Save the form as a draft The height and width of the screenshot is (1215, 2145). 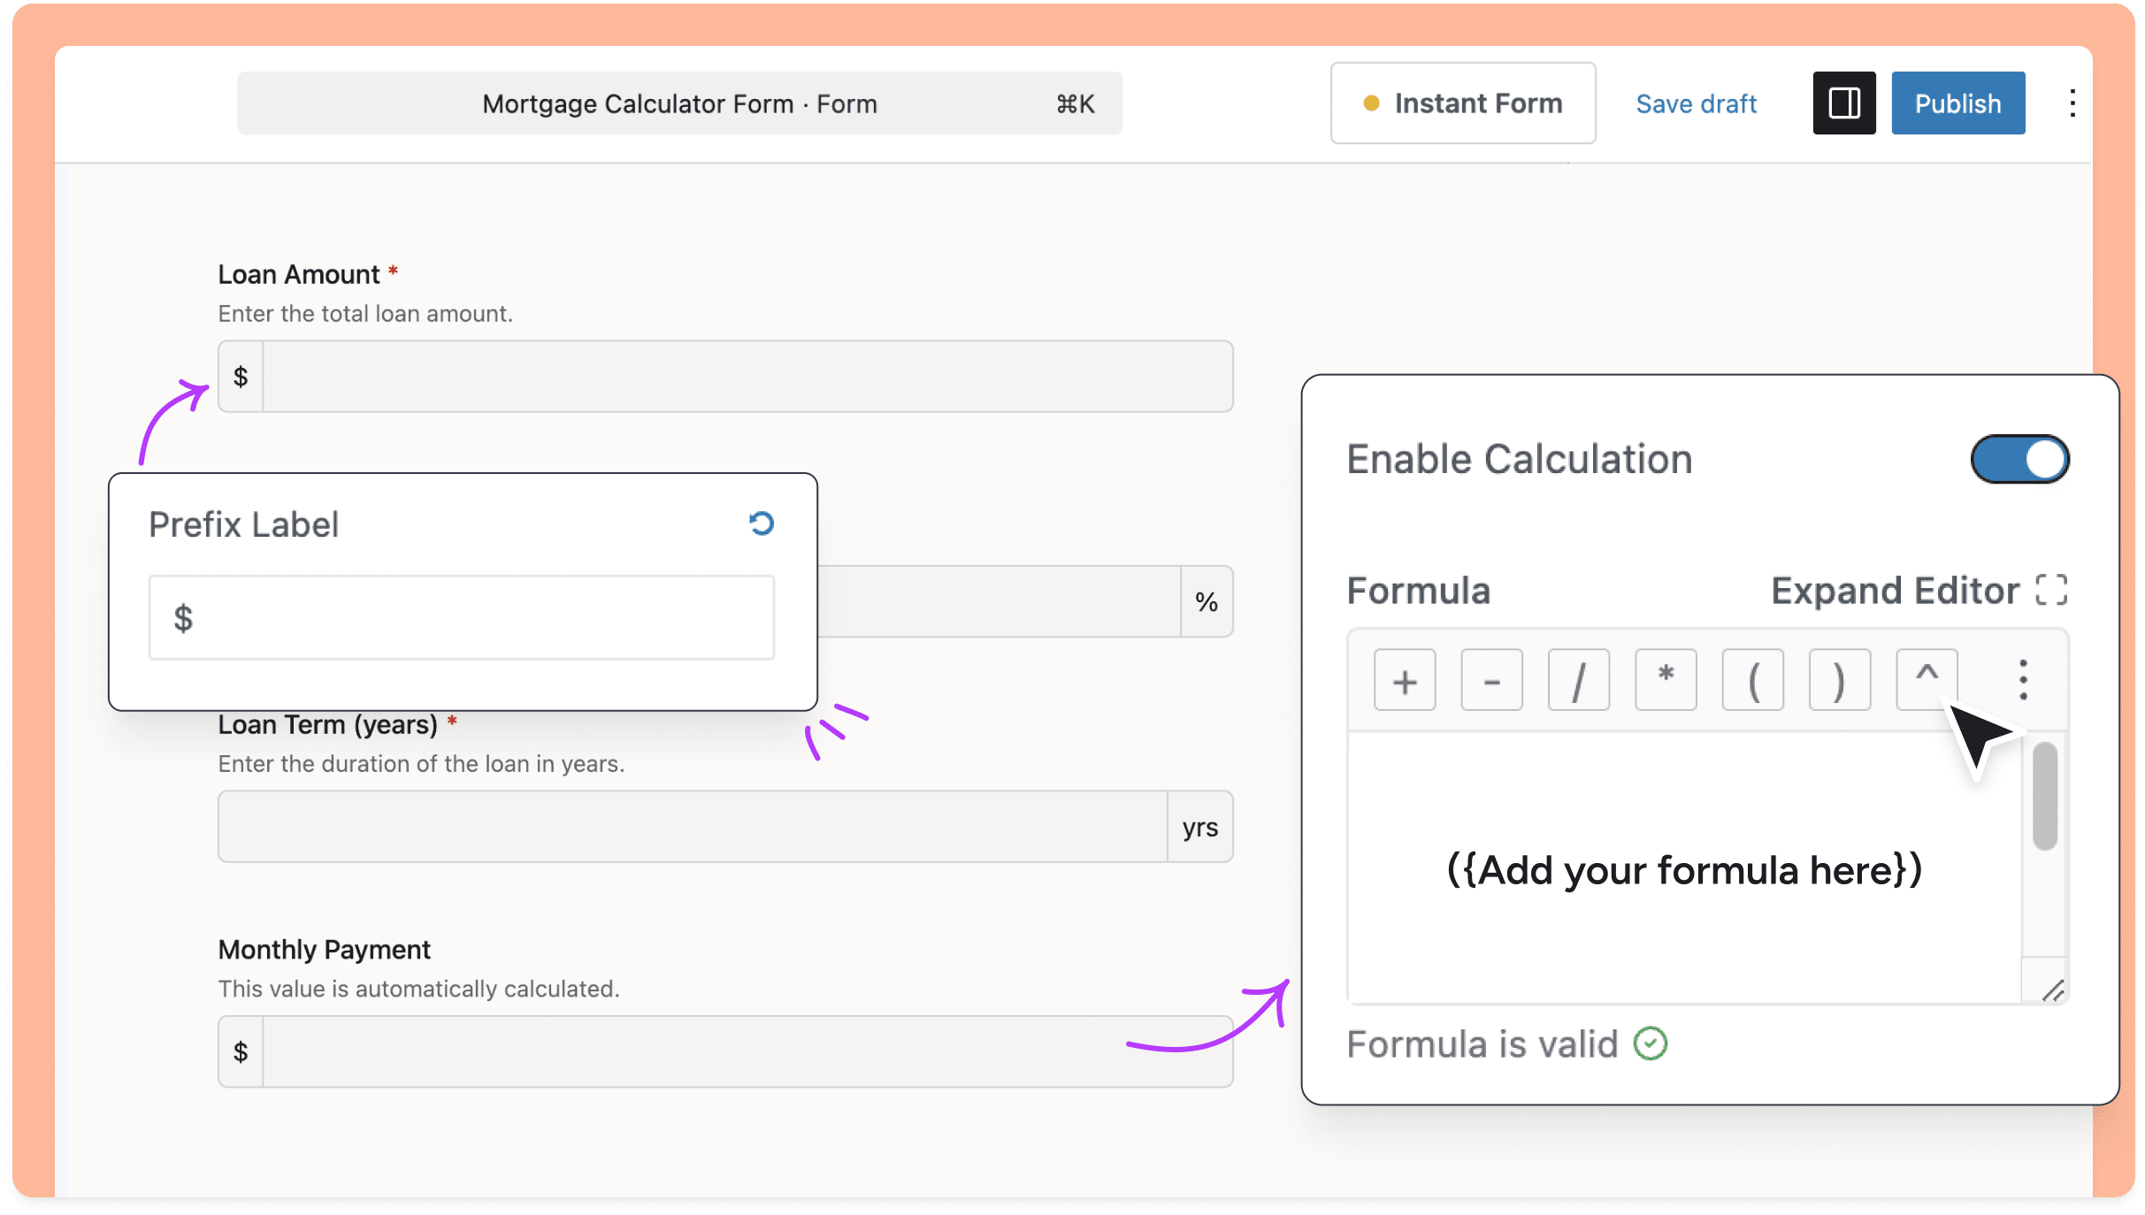pyautogui.click(x=1696, y=103)
